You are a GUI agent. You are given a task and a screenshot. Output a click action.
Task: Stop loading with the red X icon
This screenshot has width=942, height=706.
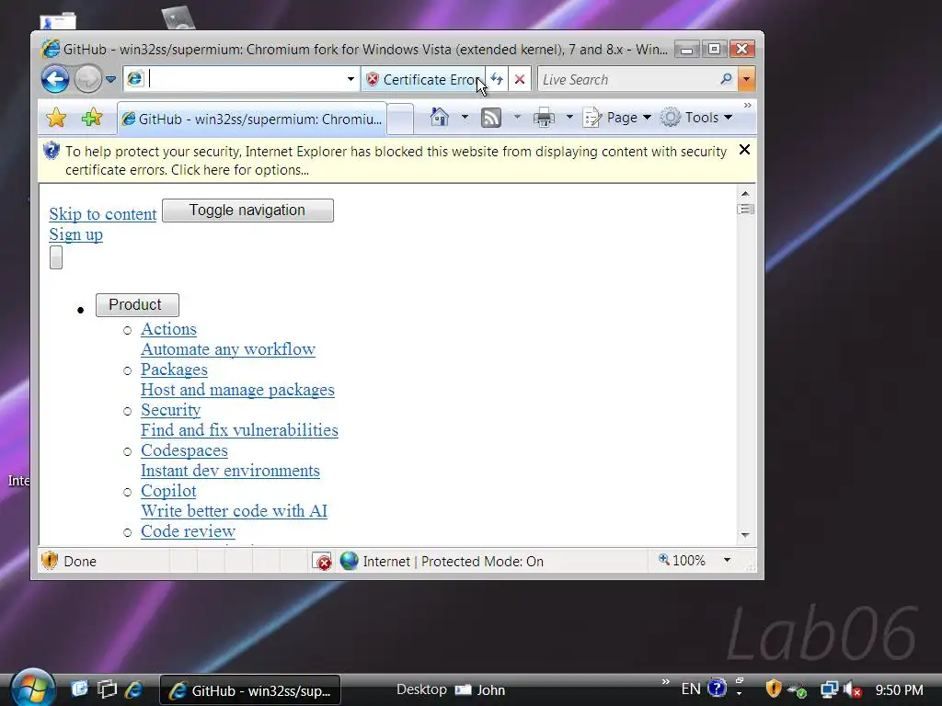click(520, 79)
